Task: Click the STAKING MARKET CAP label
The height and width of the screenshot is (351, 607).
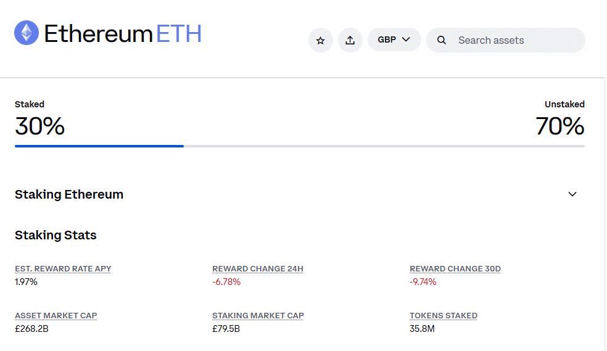Action: click(x=258, y=315)
